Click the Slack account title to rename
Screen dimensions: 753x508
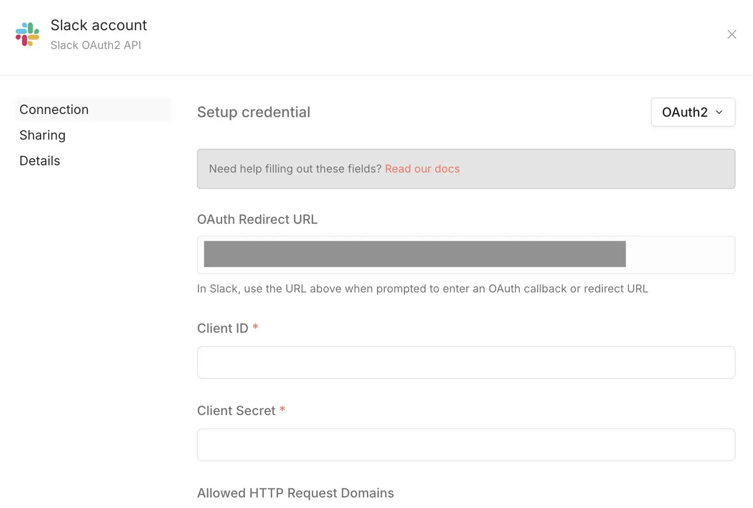[98, 25]
